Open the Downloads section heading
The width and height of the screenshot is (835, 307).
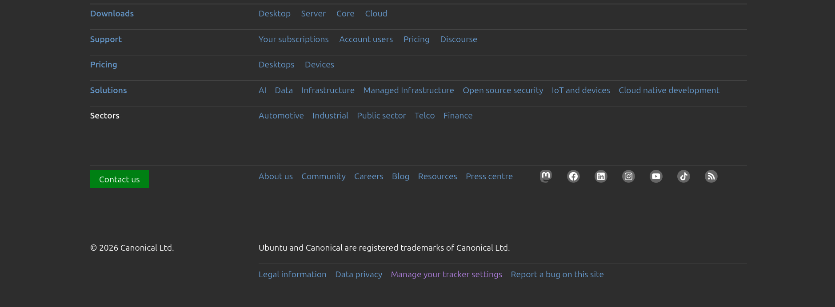click(112, 14)
